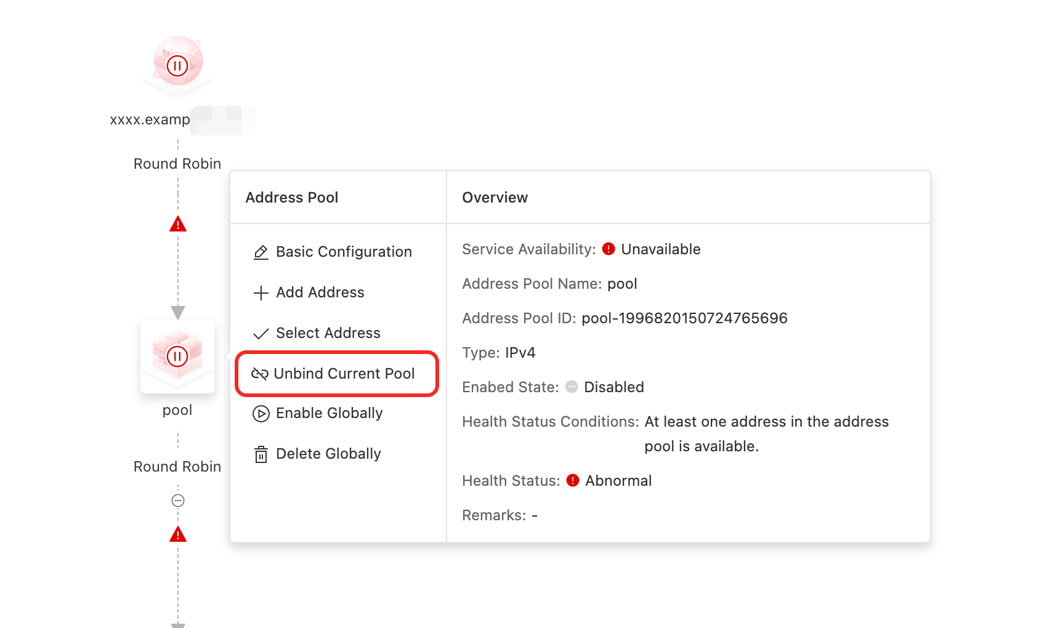Click the arrowhead pointing to the pool node
Screen dimensions: 1063x628
pos(178,312)
